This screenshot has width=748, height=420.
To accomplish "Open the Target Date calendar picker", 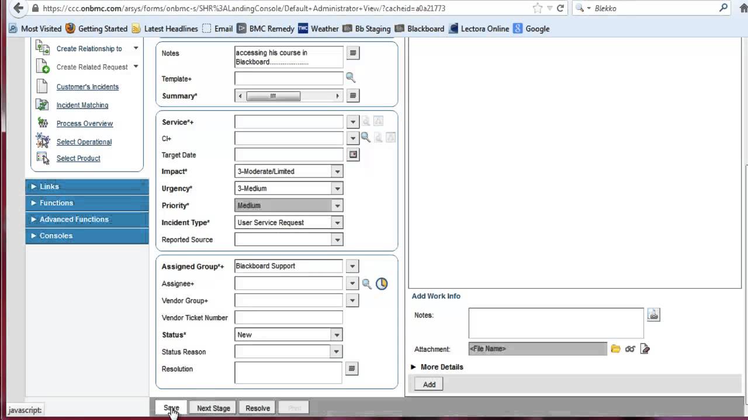I will click(353, 155).
